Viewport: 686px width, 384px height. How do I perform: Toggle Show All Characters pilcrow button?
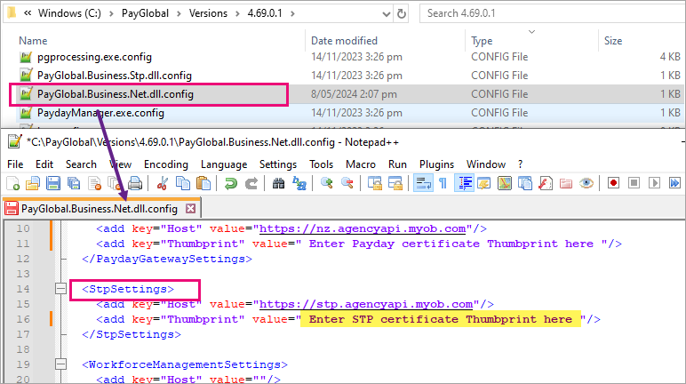point(443,183)
